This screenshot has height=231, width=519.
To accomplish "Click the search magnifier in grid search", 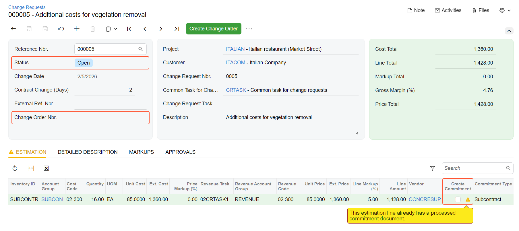I will tap(508, 168).
